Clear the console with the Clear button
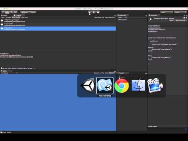188x141 pixels. (3, 17)
